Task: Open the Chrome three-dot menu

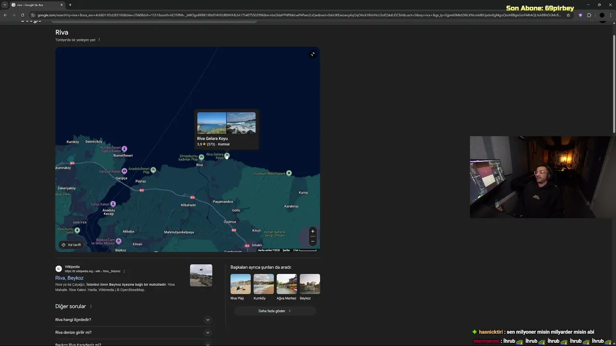Action: coord(611,15)
